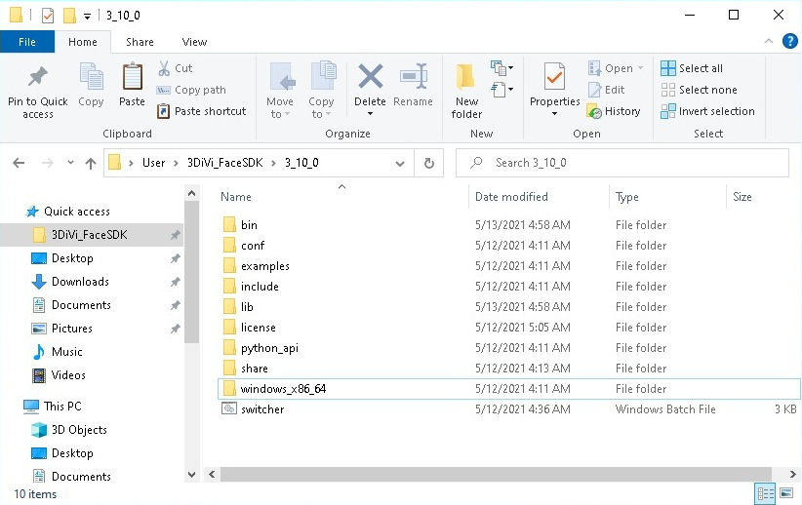Open Music in navigation pane

[x=66, y=352]
